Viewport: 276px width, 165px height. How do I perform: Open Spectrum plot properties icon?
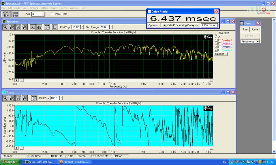pos(47,27)
